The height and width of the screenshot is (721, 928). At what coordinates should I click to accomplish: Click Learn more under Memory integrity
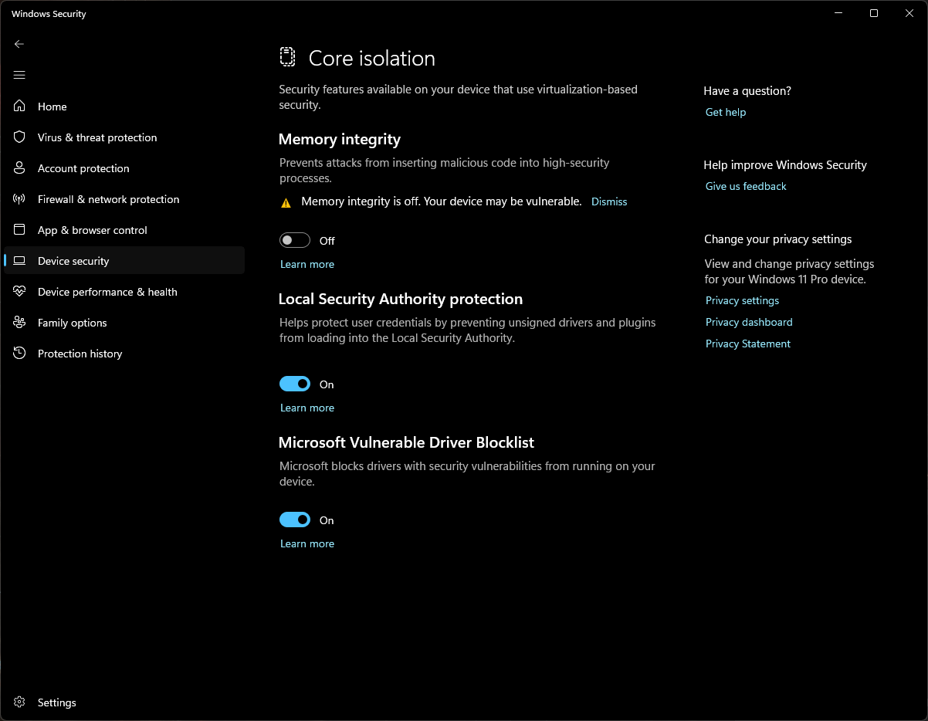tap(307, 264)
